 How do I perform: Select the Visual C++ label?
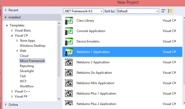(22, 91)
